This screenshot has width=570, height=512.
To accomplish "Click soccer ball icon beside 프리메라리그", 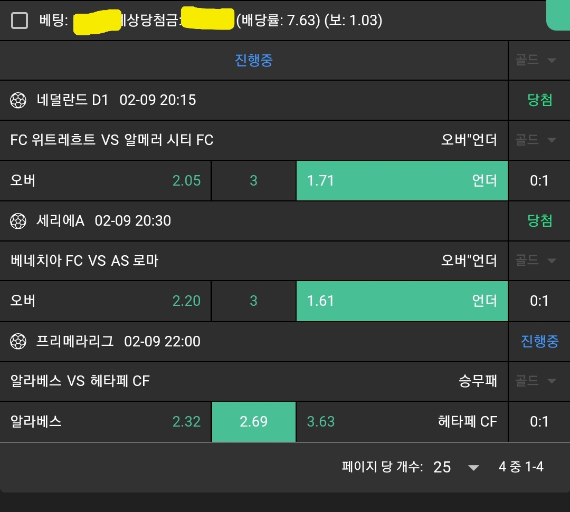I will pyautogui.click(x=18, y=341).
